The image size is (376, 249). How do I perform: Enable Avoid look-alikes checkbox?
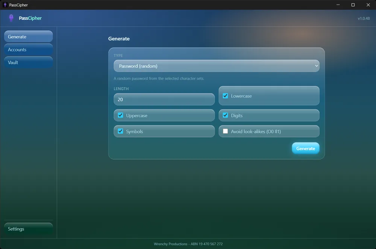[225, 131]
